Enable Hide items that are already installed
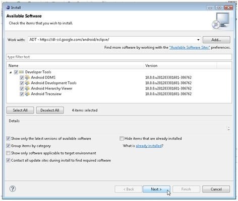Image resolution: width=238 pixels, height=201 pixels. 122,139
